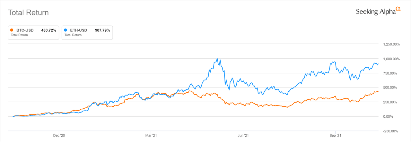The width and height of the screenshot is (411, 142).
Task: Select the ETH-USD legend card
Action: tap(87, 32)
